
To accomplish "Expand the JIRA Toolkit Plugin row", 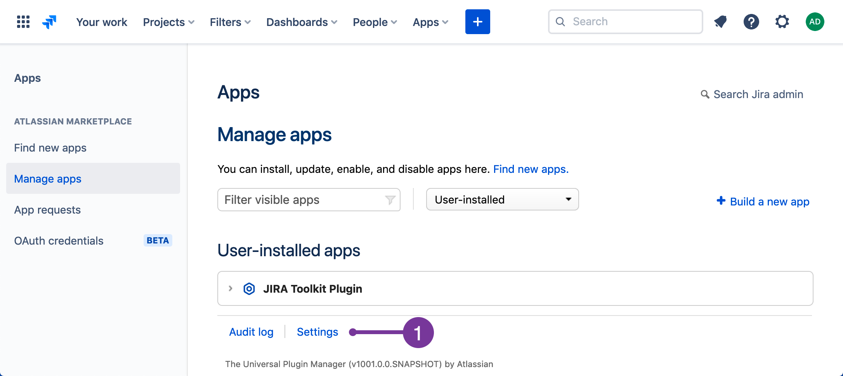I will (x=230, y=288).
